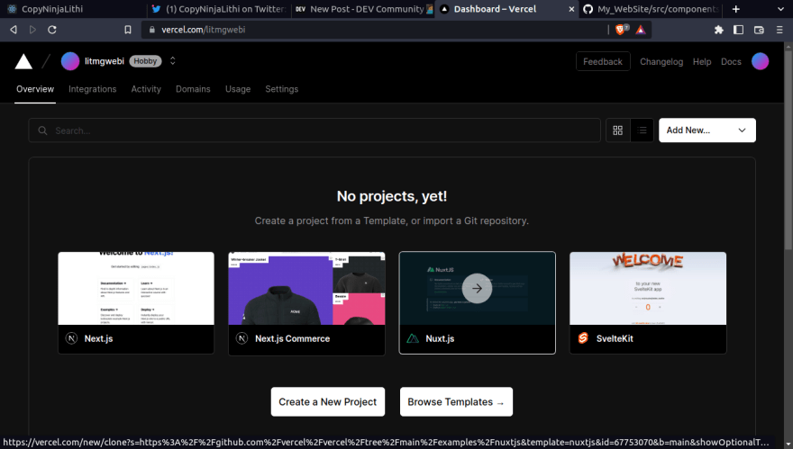The image size is (793, 449).
Task: Open the Docs link
Action: [x=731, y=61]
